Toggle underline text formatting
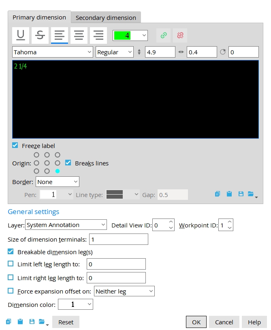Image resolution: width=271 pixels, height=330 pixels. 21,36
